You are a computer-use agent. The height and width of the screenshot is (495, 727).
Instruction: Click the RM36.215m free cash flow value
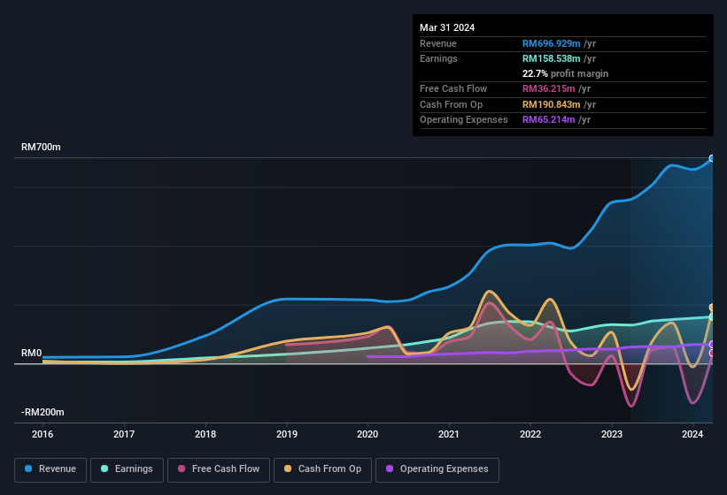pyautogui.click(x=549, y=88)
